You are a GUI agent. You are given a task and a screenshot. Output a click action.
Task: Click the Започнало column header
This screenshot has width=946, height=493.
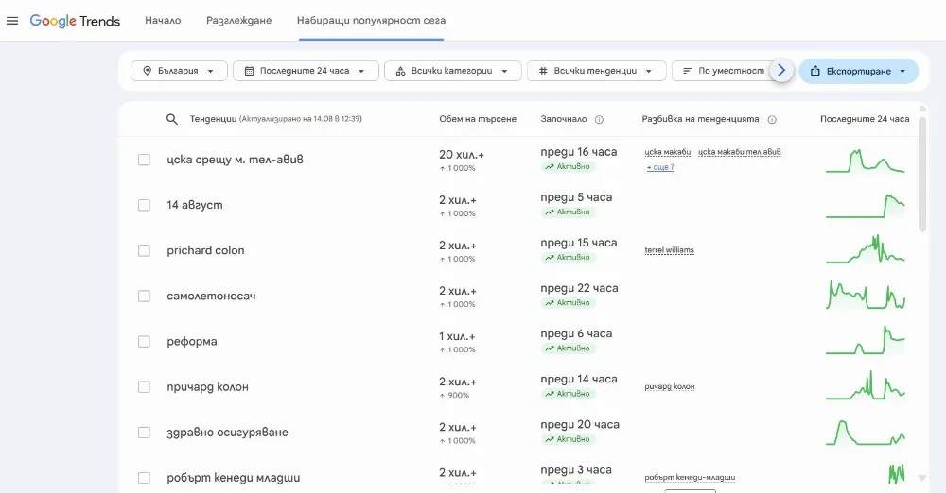pos(564,119)
